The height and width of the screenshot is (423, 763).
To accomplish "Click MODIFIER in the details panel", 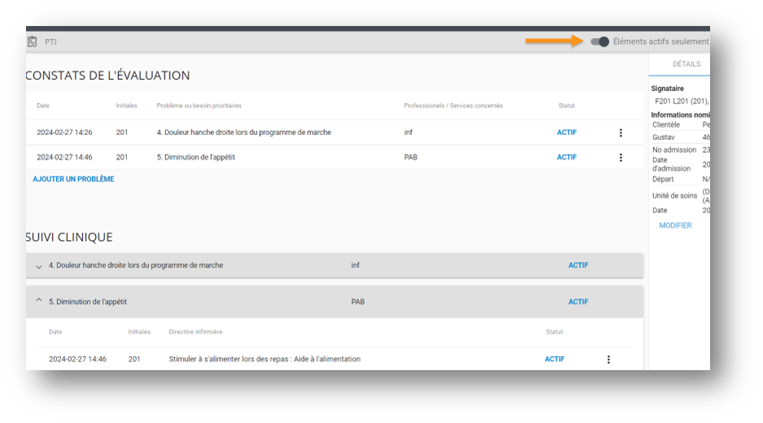I will [x=675, y=225].
